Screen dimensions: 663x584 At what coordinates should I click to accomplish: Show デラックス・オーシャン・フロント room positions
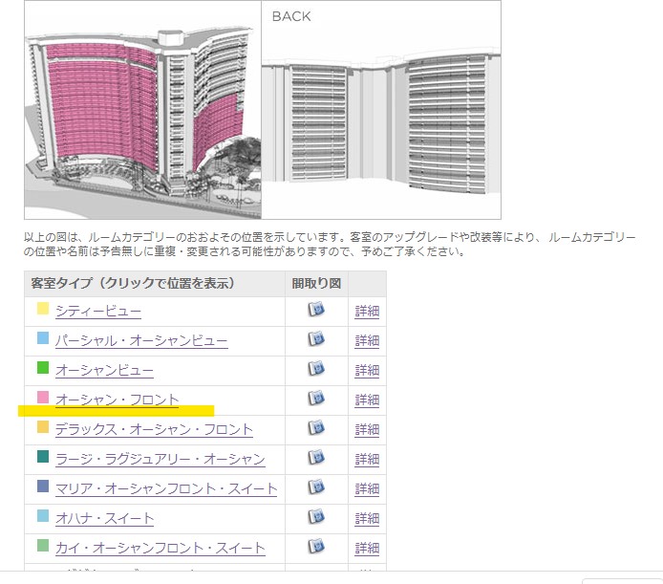(155, 430)
